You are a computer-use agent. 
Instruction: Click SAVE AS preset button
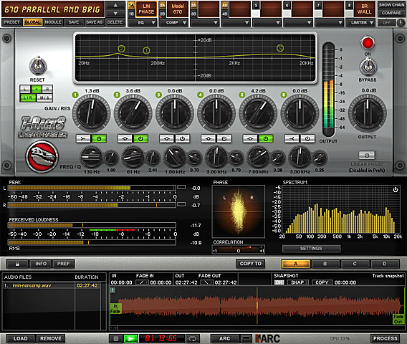pos(95,22)
